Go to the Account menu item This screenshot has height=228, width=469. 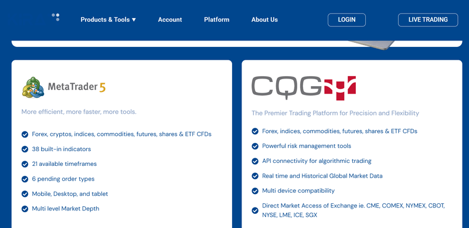pyautogui.click(x=170, y=20)
